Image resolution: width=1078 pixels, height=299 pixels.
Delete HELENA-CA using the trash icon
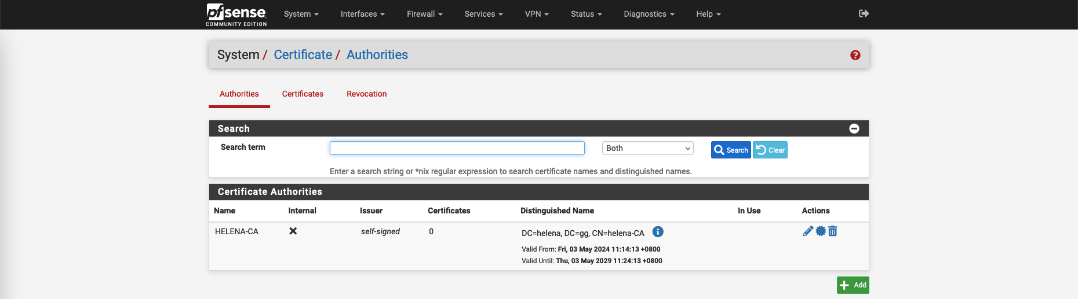pyautogui.click(x=833, y=231)
